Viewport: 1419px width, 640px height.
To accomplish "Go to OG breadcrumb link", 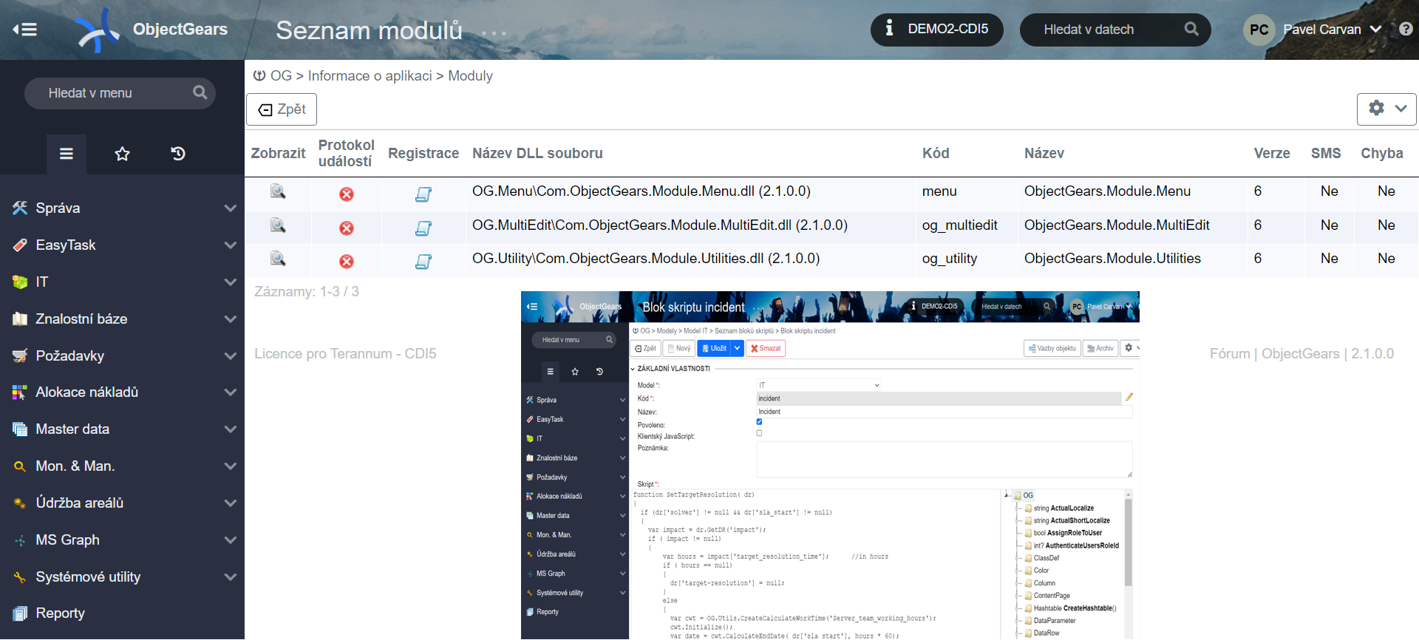I will (281, 76).
